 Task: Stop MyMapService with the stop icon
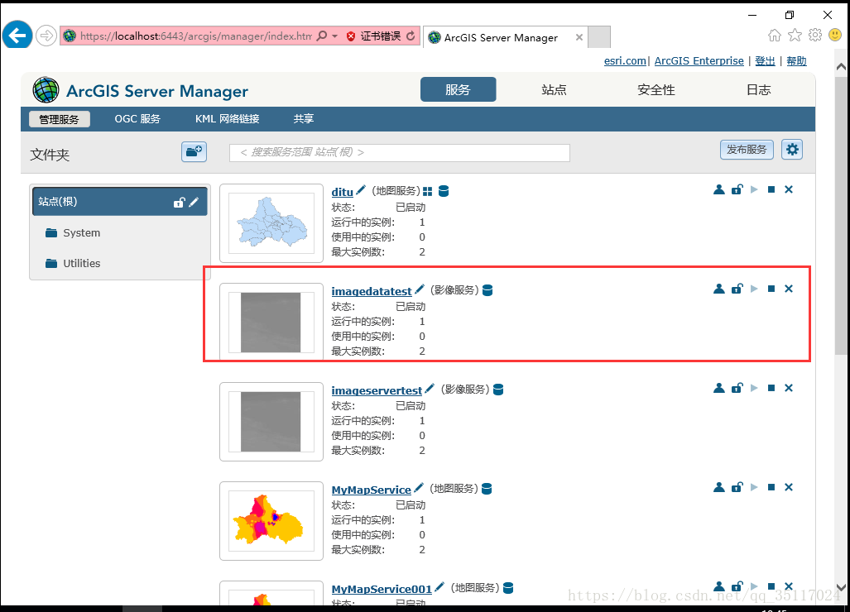771,487
